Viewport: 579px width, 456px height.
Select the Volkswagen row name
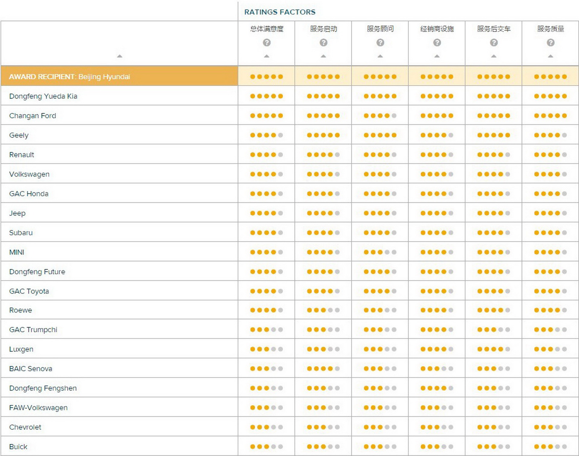pyautogui.click(x=29, y=174)
